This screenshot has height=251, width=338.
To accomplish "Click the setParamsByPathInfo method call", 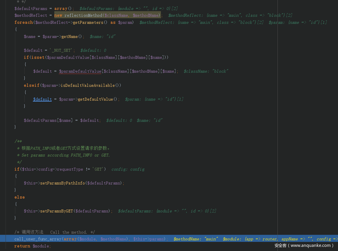I will (62, 183).
